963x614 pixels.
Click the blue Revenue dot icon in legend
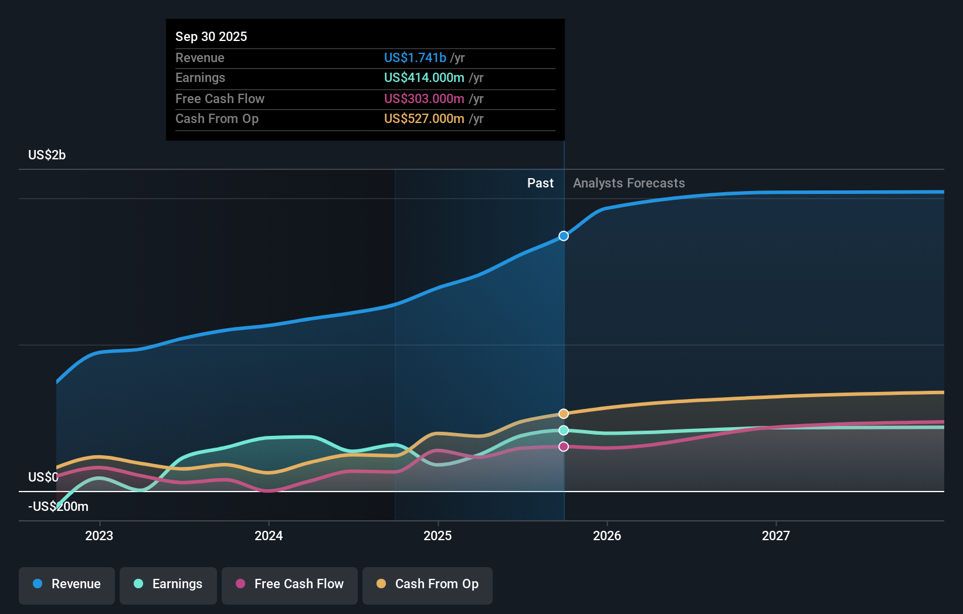[37, 584]
